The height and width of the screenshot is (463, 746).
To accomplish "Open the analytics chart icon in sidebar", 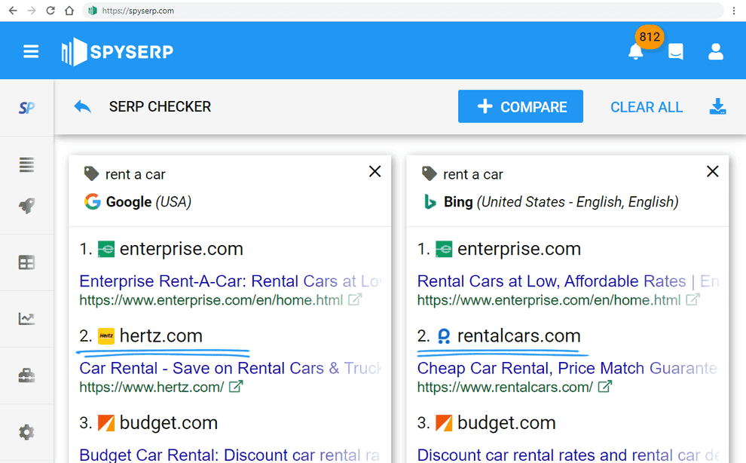I will [26, 318].
